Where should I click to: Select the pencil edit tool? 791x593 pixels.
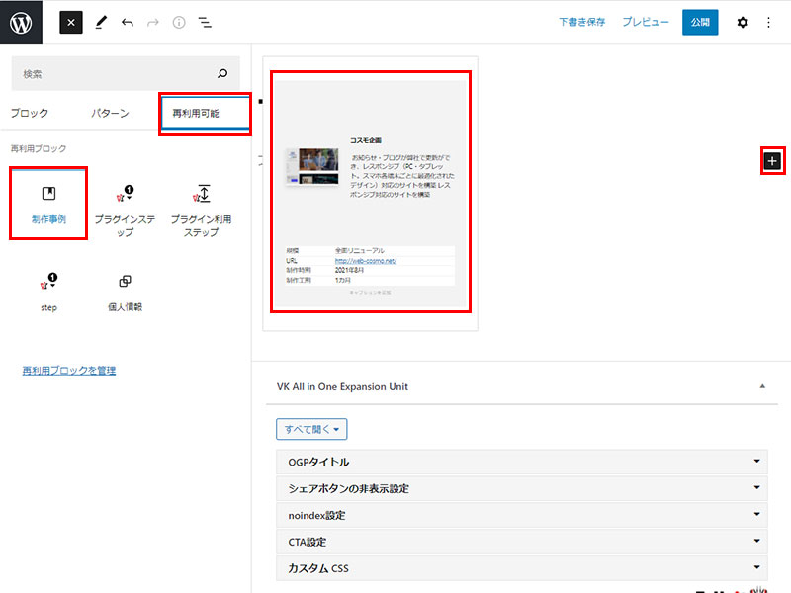point(101,22)
